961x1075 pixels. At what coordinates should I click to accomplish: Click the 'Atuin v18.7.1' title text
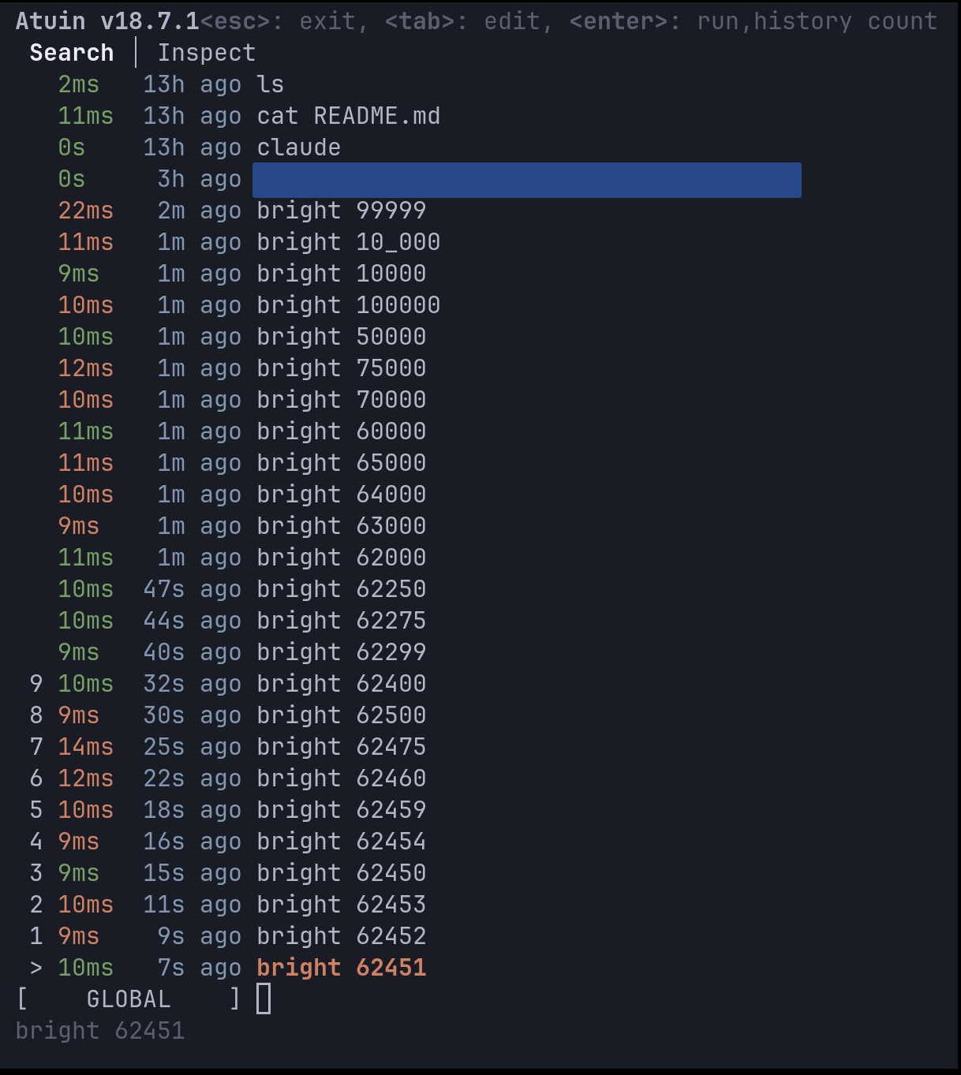(x=107, y=21)
